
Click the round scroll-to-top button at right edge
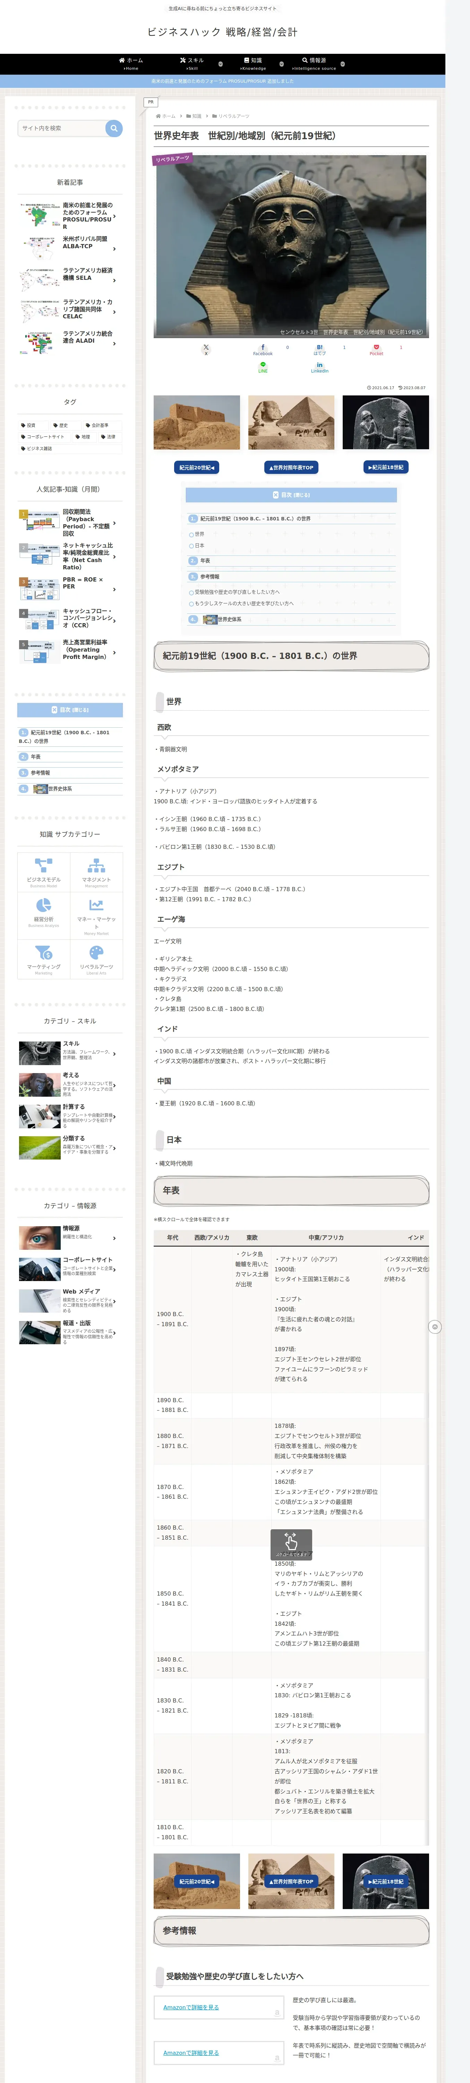point(435,1326)
